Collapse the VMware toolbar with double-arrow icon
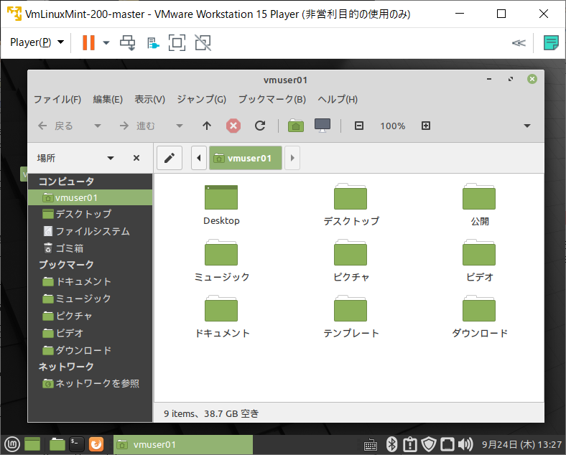Image resolution: width=566 pixels, height=455 pixels. (x=519, y=43)
